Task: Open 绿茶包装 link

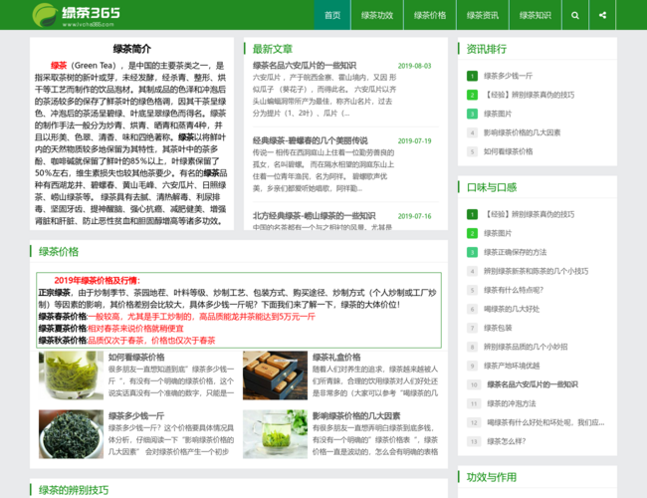Action: (x=498, y=328)
